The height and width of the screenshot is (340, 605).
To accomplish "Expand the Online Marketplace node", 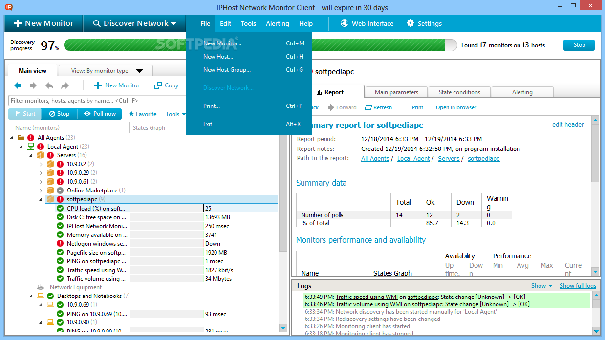I will pos(41,191).
